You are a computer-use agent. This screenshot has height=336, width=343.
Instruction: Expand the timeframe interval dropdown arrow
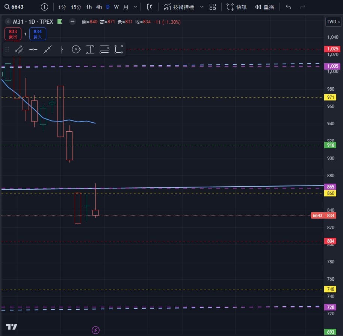(x=135, y=7)
